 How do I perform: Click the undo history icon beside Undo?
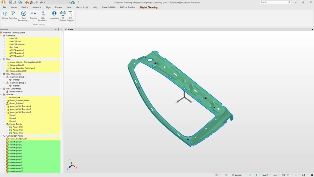click(32, 2)
